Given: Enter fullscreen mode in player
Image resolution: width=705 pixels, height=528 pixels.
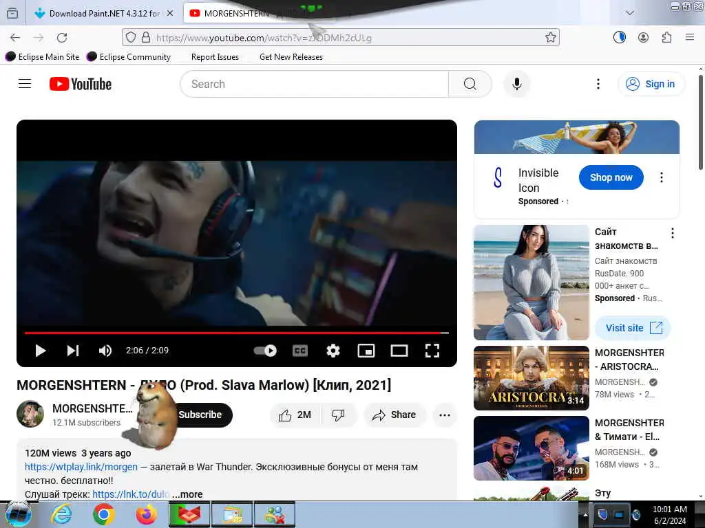Looking at the screenshot, I should tap(432, 351).
